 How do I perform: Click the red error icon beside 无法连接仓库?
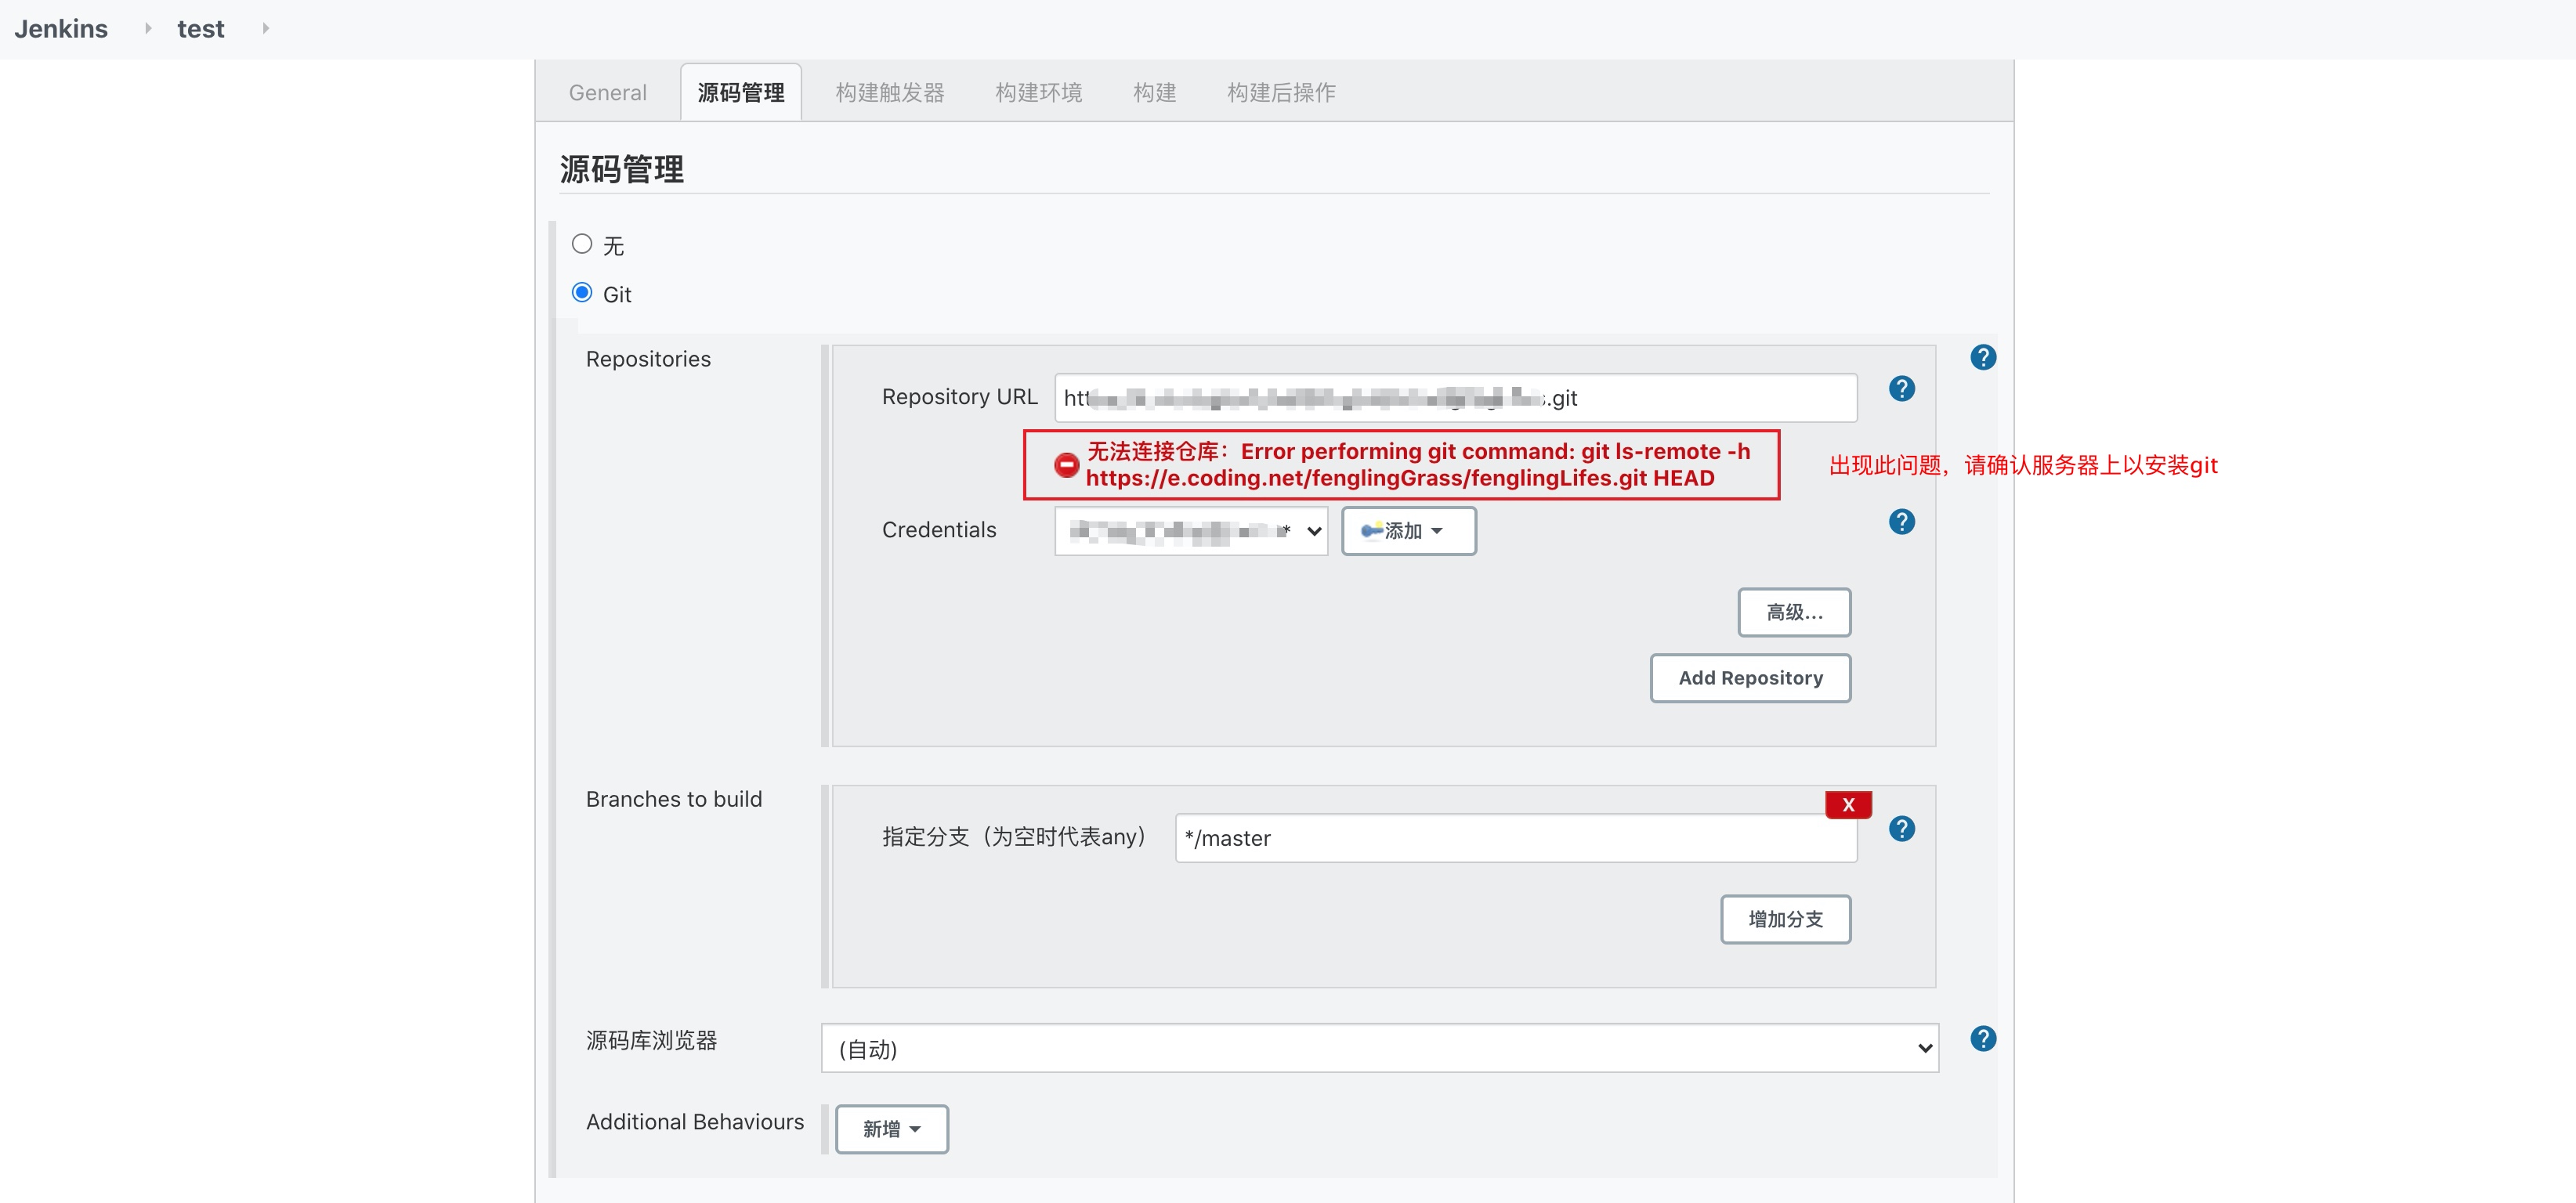click(x=1066, y=465)
